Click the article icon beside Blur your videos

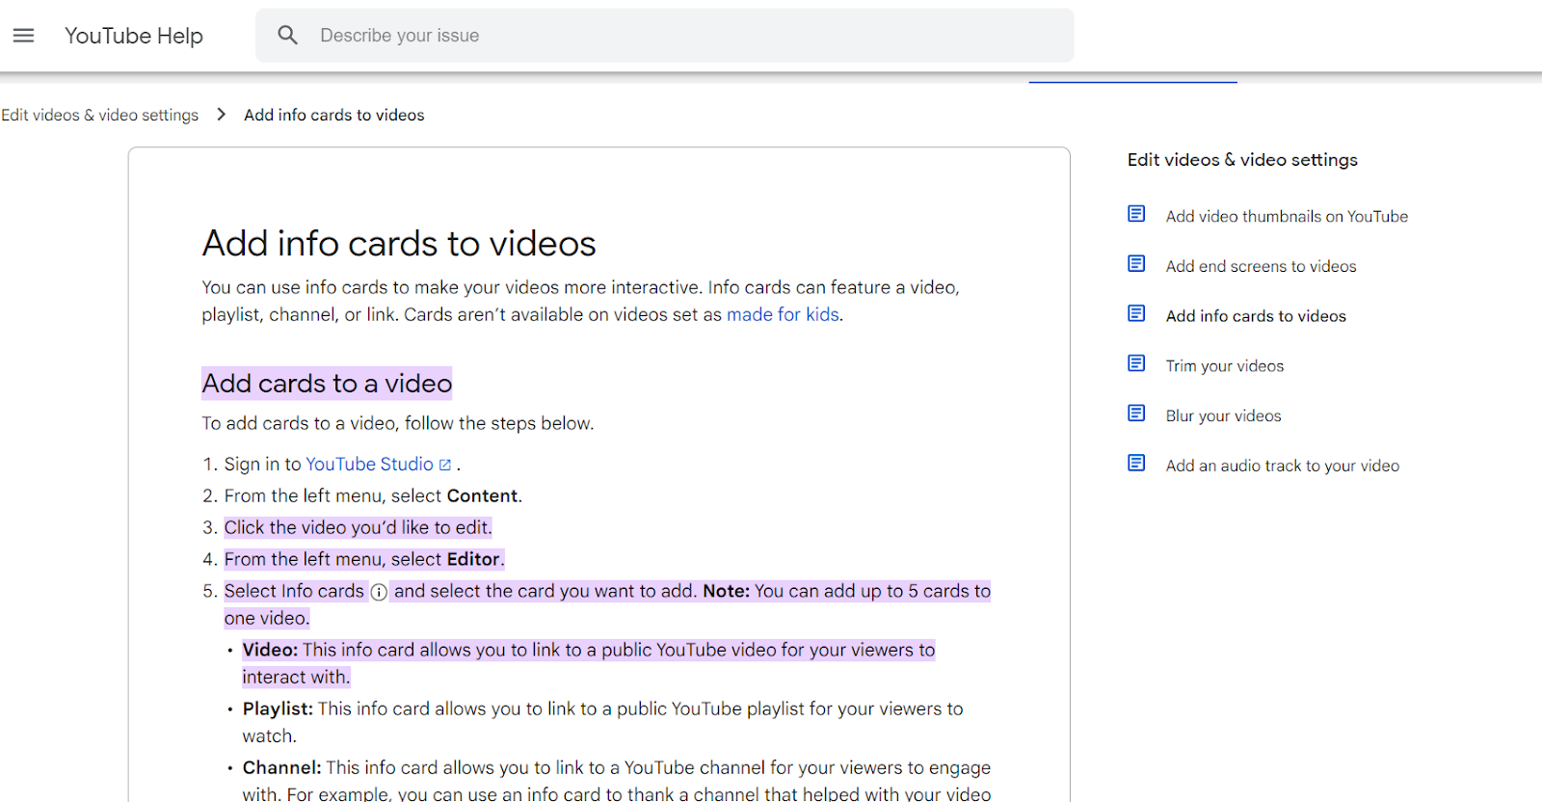pos(1136,414)
